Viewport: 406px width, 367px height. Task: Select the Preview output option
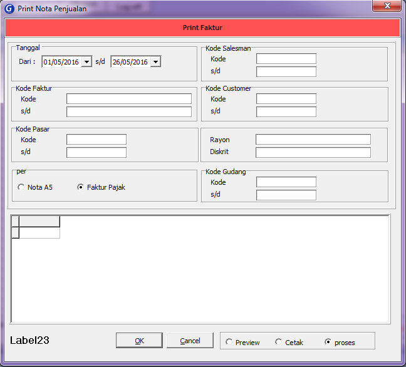click(x=229, y=342)
